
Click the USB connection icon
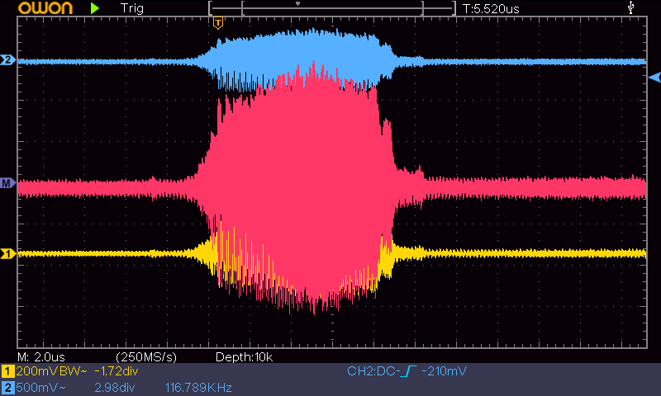tap(632, 8)
